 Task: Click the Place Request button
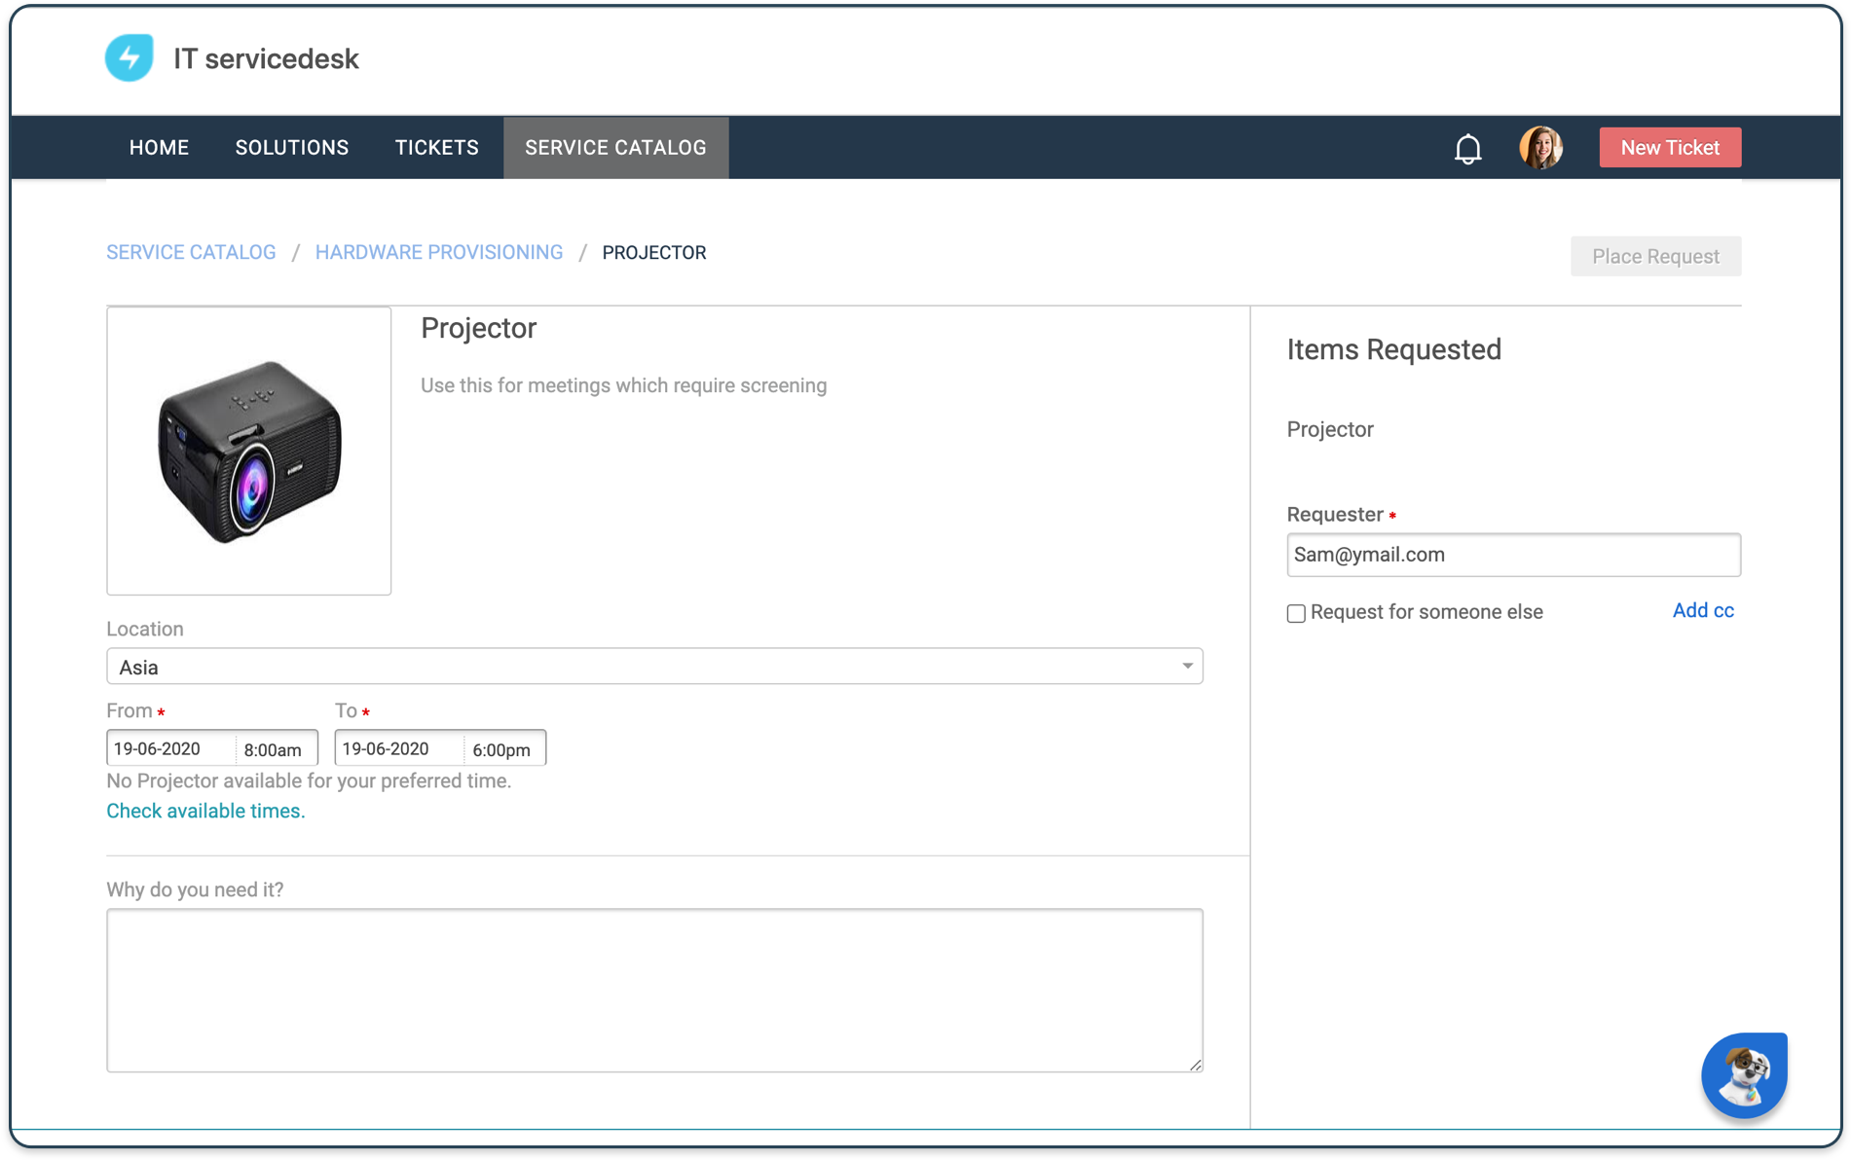[x=1655, y=256]
